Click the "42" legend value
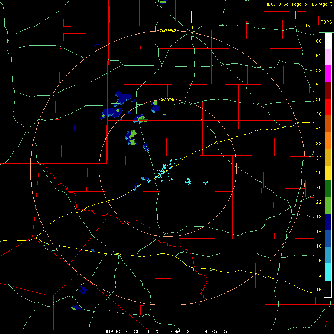 [319, 129]
